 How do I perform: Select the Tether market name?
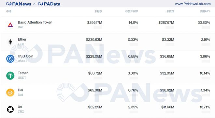23,73
